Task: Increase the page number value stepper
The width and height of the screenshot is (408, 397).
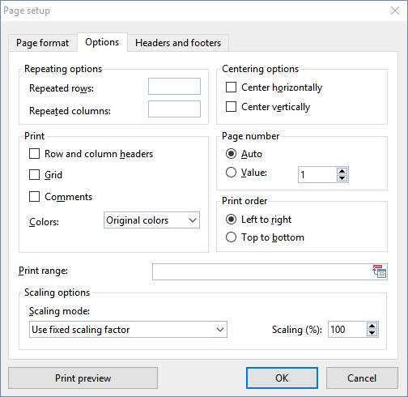Action: 342,171
